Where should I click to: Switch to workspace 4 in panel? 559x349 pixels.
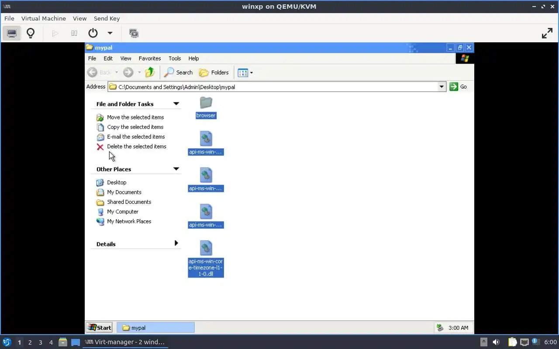tap(51, 342)
